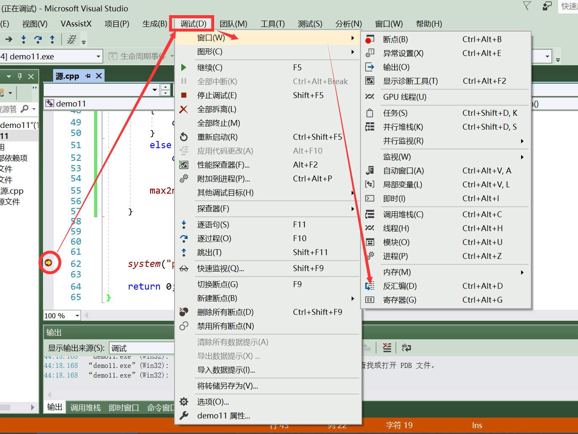Click the word wrap icon in Output toolbar
Viewport: 578px width, 434px height.
[x=406, y=348]
